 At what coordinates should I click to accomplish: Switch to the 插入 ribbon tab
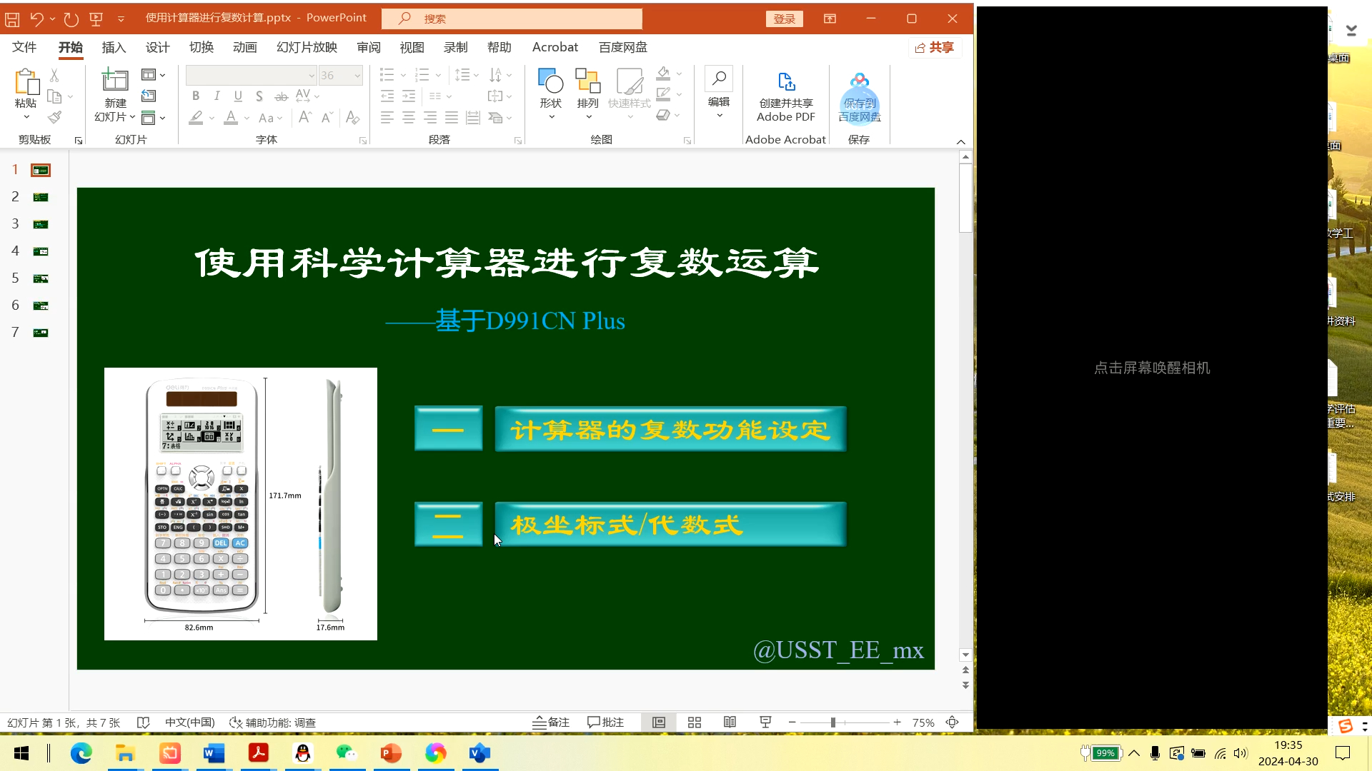(x=112, y=47)
